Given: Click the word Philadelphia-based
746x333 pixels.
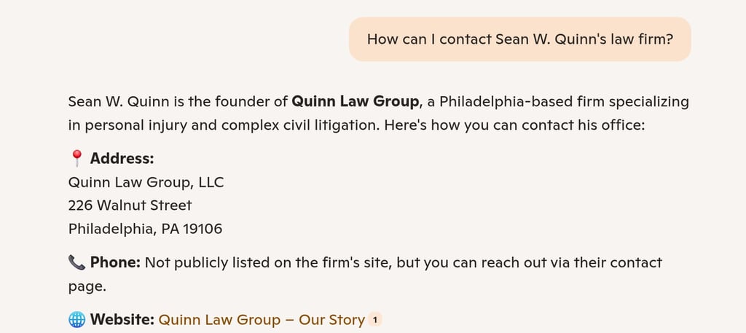Looking at the screenshot, I should point(506,102).
